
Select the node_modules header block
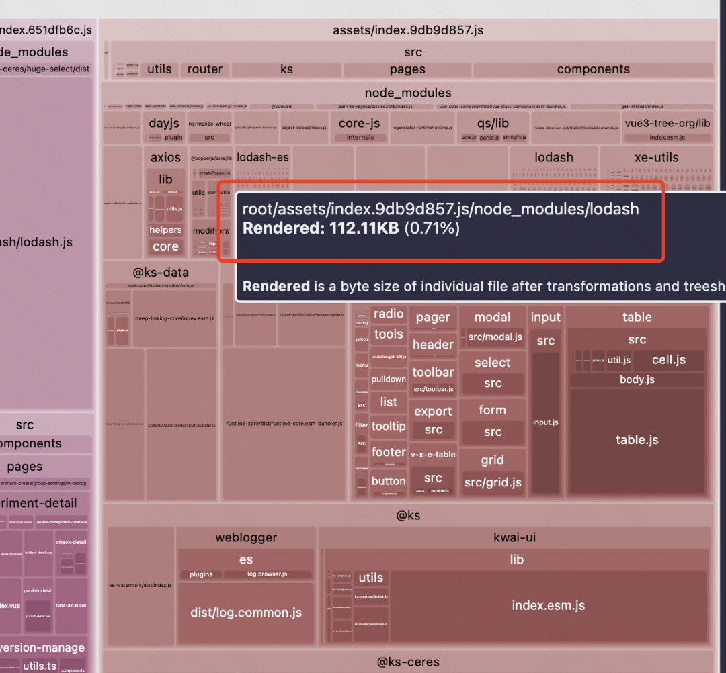pyautogui.click(x=408, y=93)
